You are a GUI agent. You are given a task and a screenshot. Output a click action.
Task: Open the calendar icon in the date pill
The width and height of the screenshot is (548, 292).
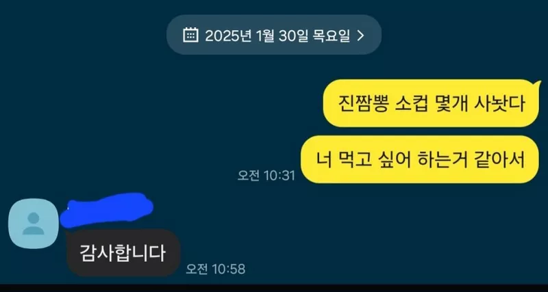[190, 35]
